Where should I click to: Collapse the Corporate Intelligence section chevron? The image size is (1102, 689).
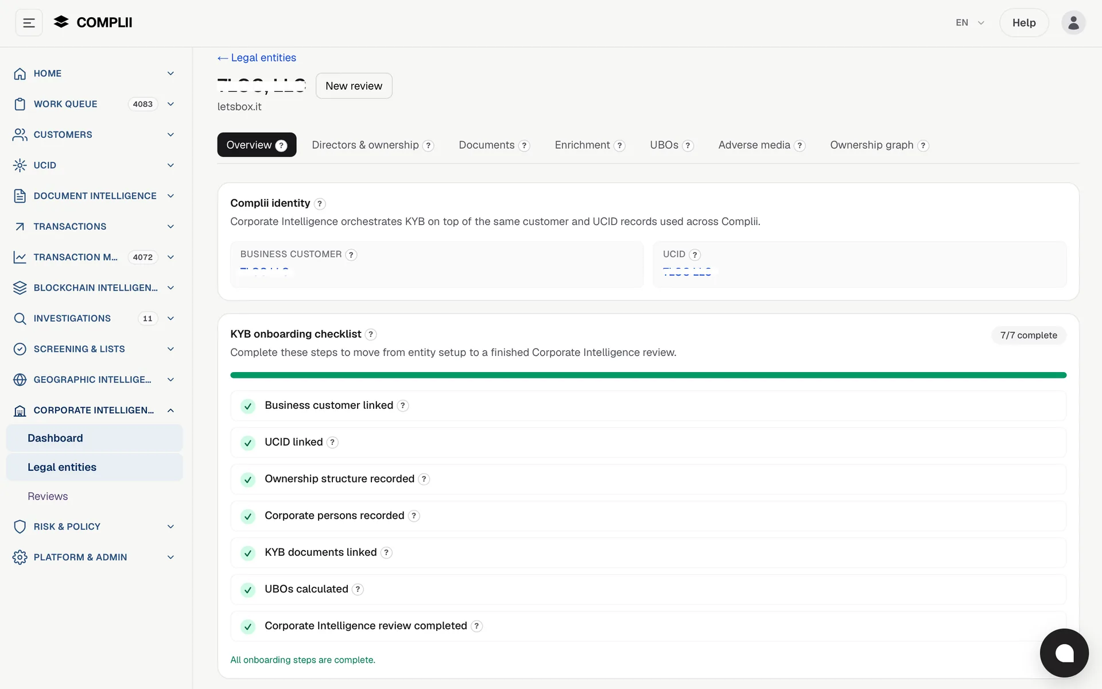pos(170,410)
